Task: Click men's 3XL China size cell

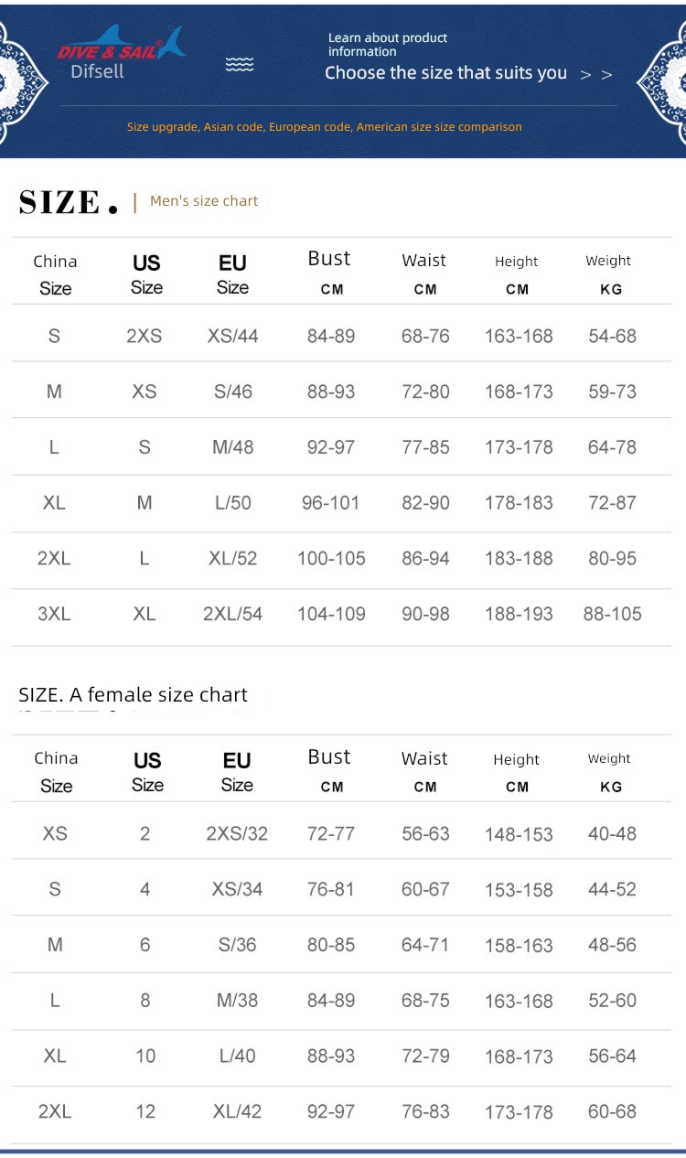Action: (54, 614)
